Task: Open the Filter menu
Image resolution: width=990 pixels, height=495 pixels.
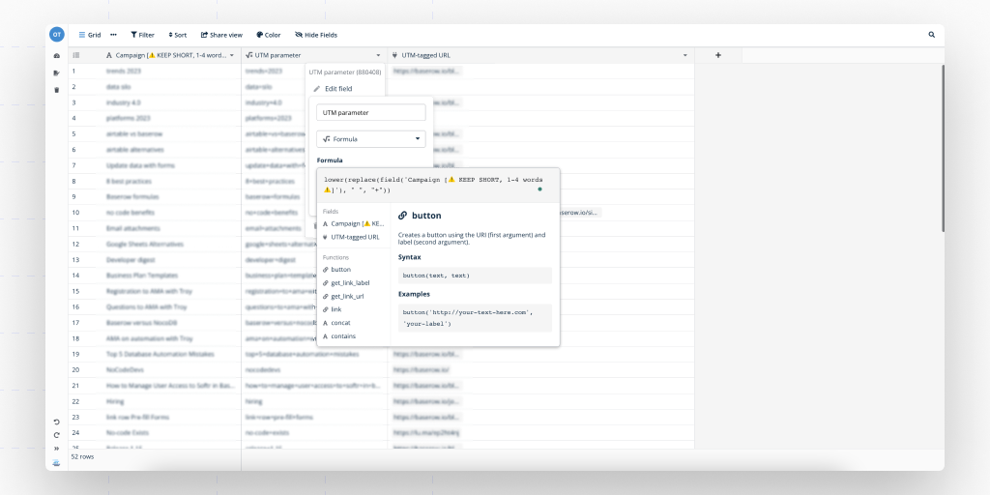Action: [142, 35]
